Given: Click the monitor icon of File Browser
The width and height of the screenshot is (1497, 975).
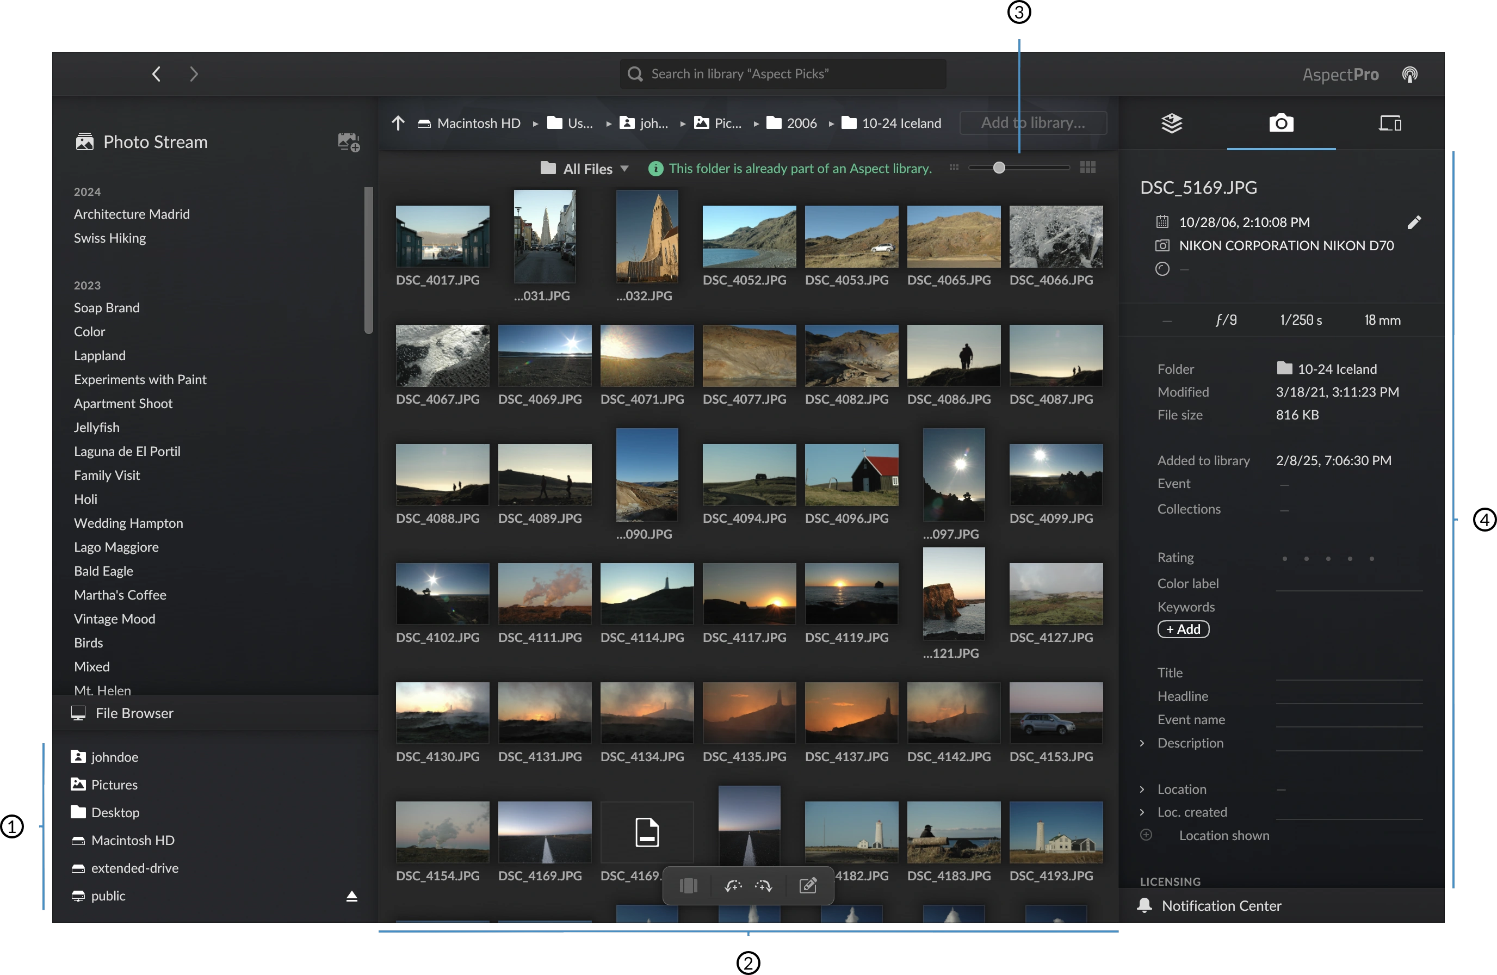Looking at the screenshot, I should pyautogui.click(x=78, y=713).
